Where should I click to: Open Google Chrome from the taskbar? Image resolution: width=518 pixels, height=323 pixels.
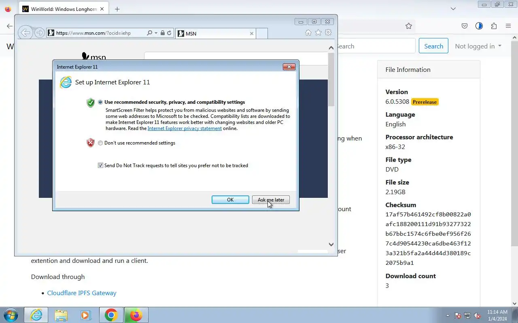111,315
